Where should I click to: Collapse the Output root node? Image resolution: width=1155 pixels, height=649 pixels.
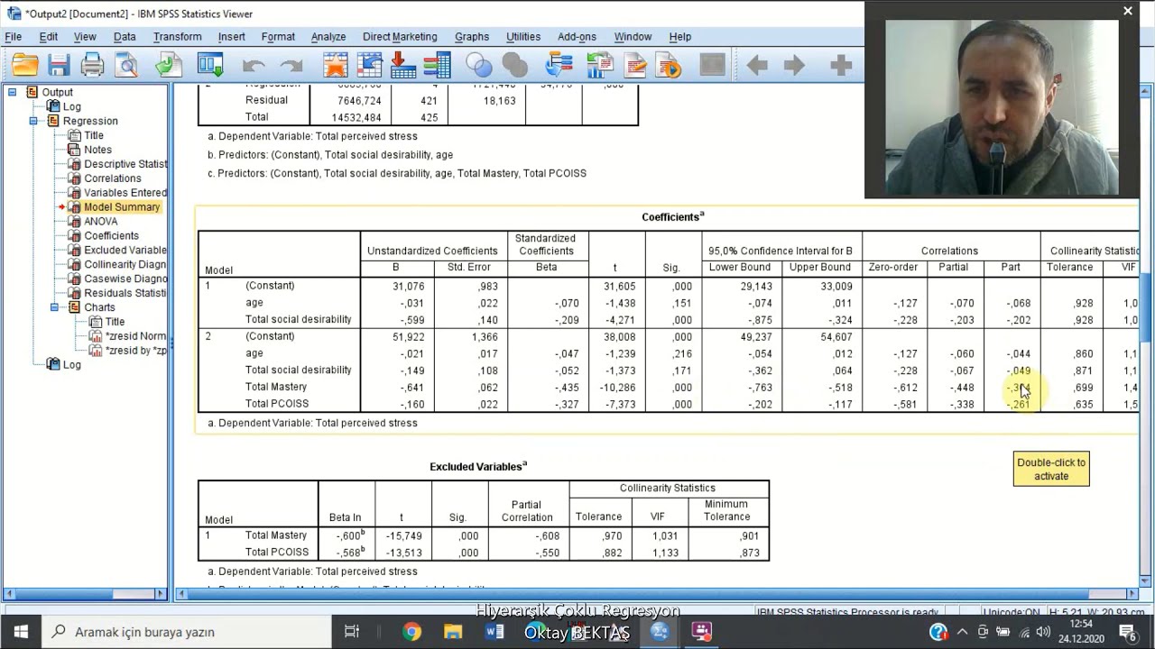pyautogui.click(x=13, y=92)
